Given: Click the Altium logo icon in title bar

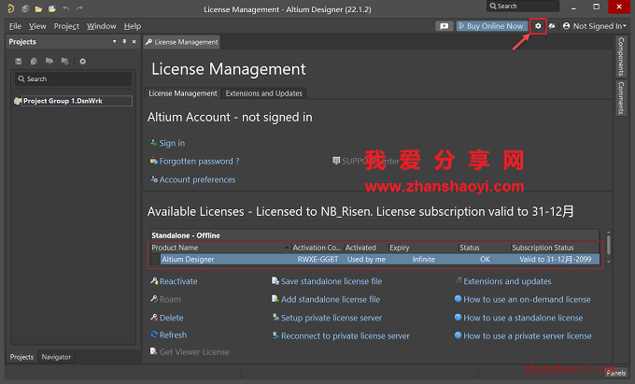Looking at the screenshot, I should [x=11, y=8].
